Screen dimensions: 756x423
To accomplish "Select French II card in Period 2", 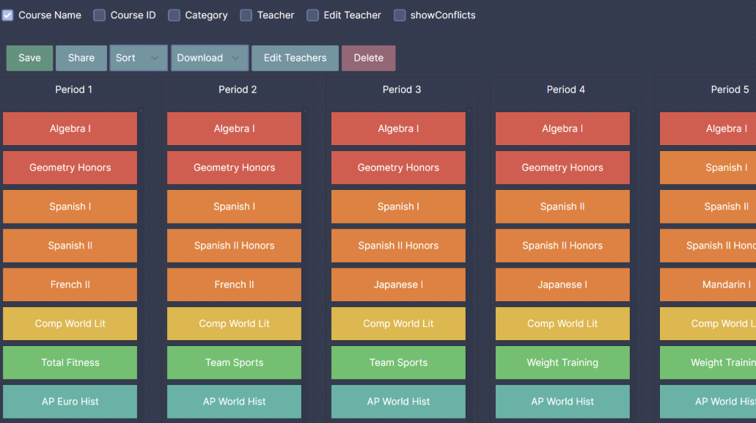I will pos(235,284).
